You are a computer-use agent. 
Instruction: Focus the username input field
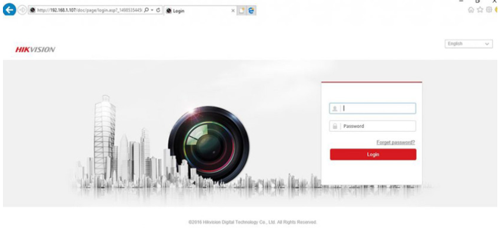pos(377,108)
